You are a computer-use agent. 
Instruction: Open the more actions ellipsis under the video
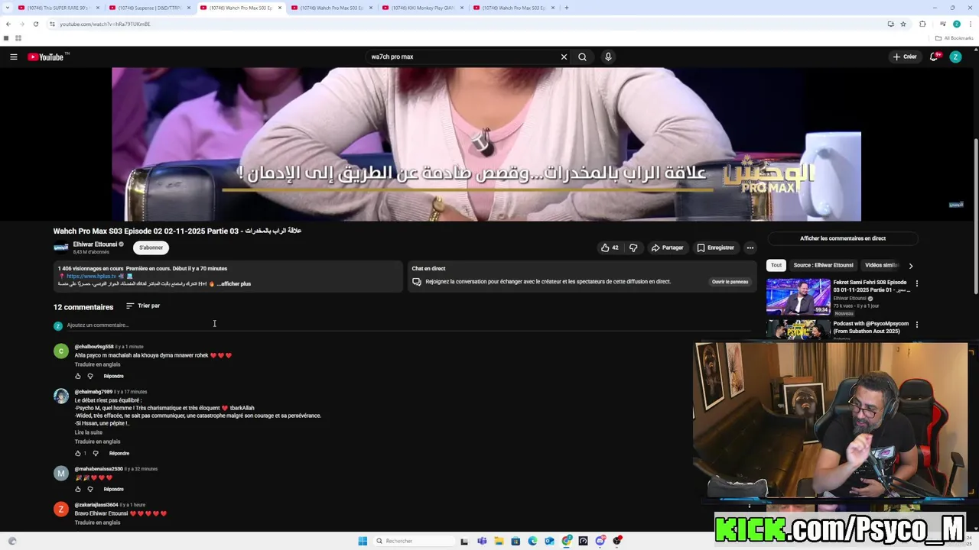tap(750, 247)
